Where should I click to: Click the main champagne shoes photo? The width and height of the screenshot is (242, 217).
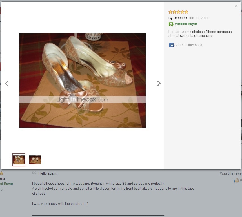(83, 80)
